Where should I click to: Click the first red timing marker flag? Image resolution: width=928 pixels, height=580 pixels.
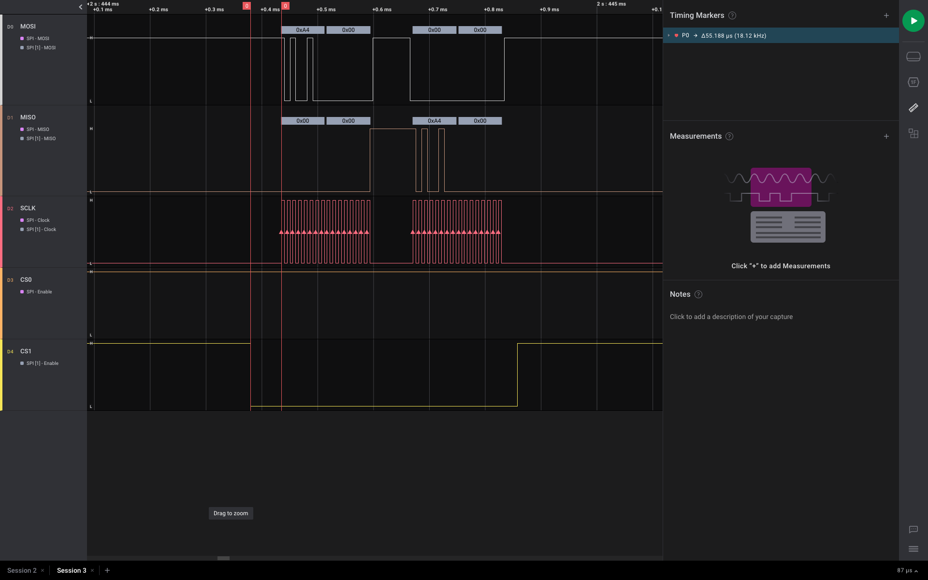(246, 6)
